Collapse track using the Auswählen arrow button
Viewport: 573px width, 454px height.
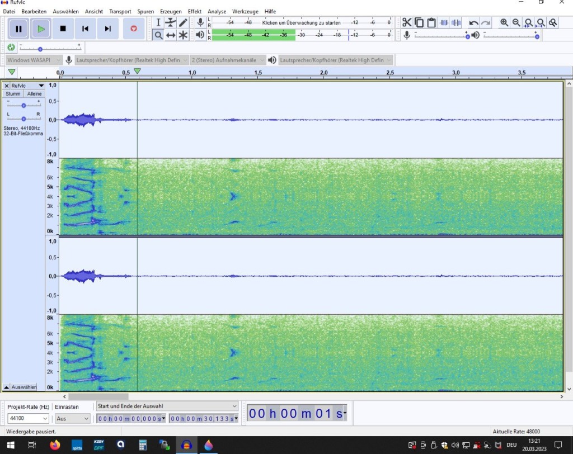(x=7, y=387)
